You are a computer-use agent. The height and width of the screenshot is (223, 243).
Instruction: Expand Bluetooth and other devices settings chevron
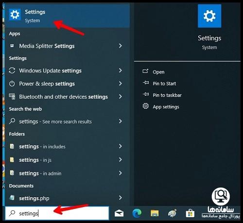[x=121, y=97]
